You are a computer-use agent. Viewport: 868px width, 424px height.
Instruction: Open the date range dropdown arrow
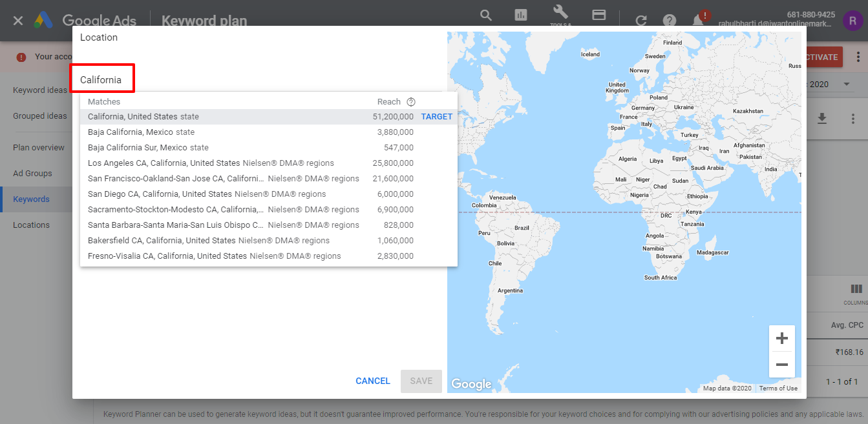click(847, 85)
